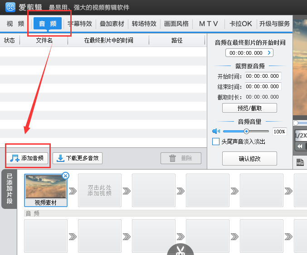Enable 头尾声音淡入淡出 fade in/out checkbox
Screen dimensions: 307x255
[x=216, y=142]
